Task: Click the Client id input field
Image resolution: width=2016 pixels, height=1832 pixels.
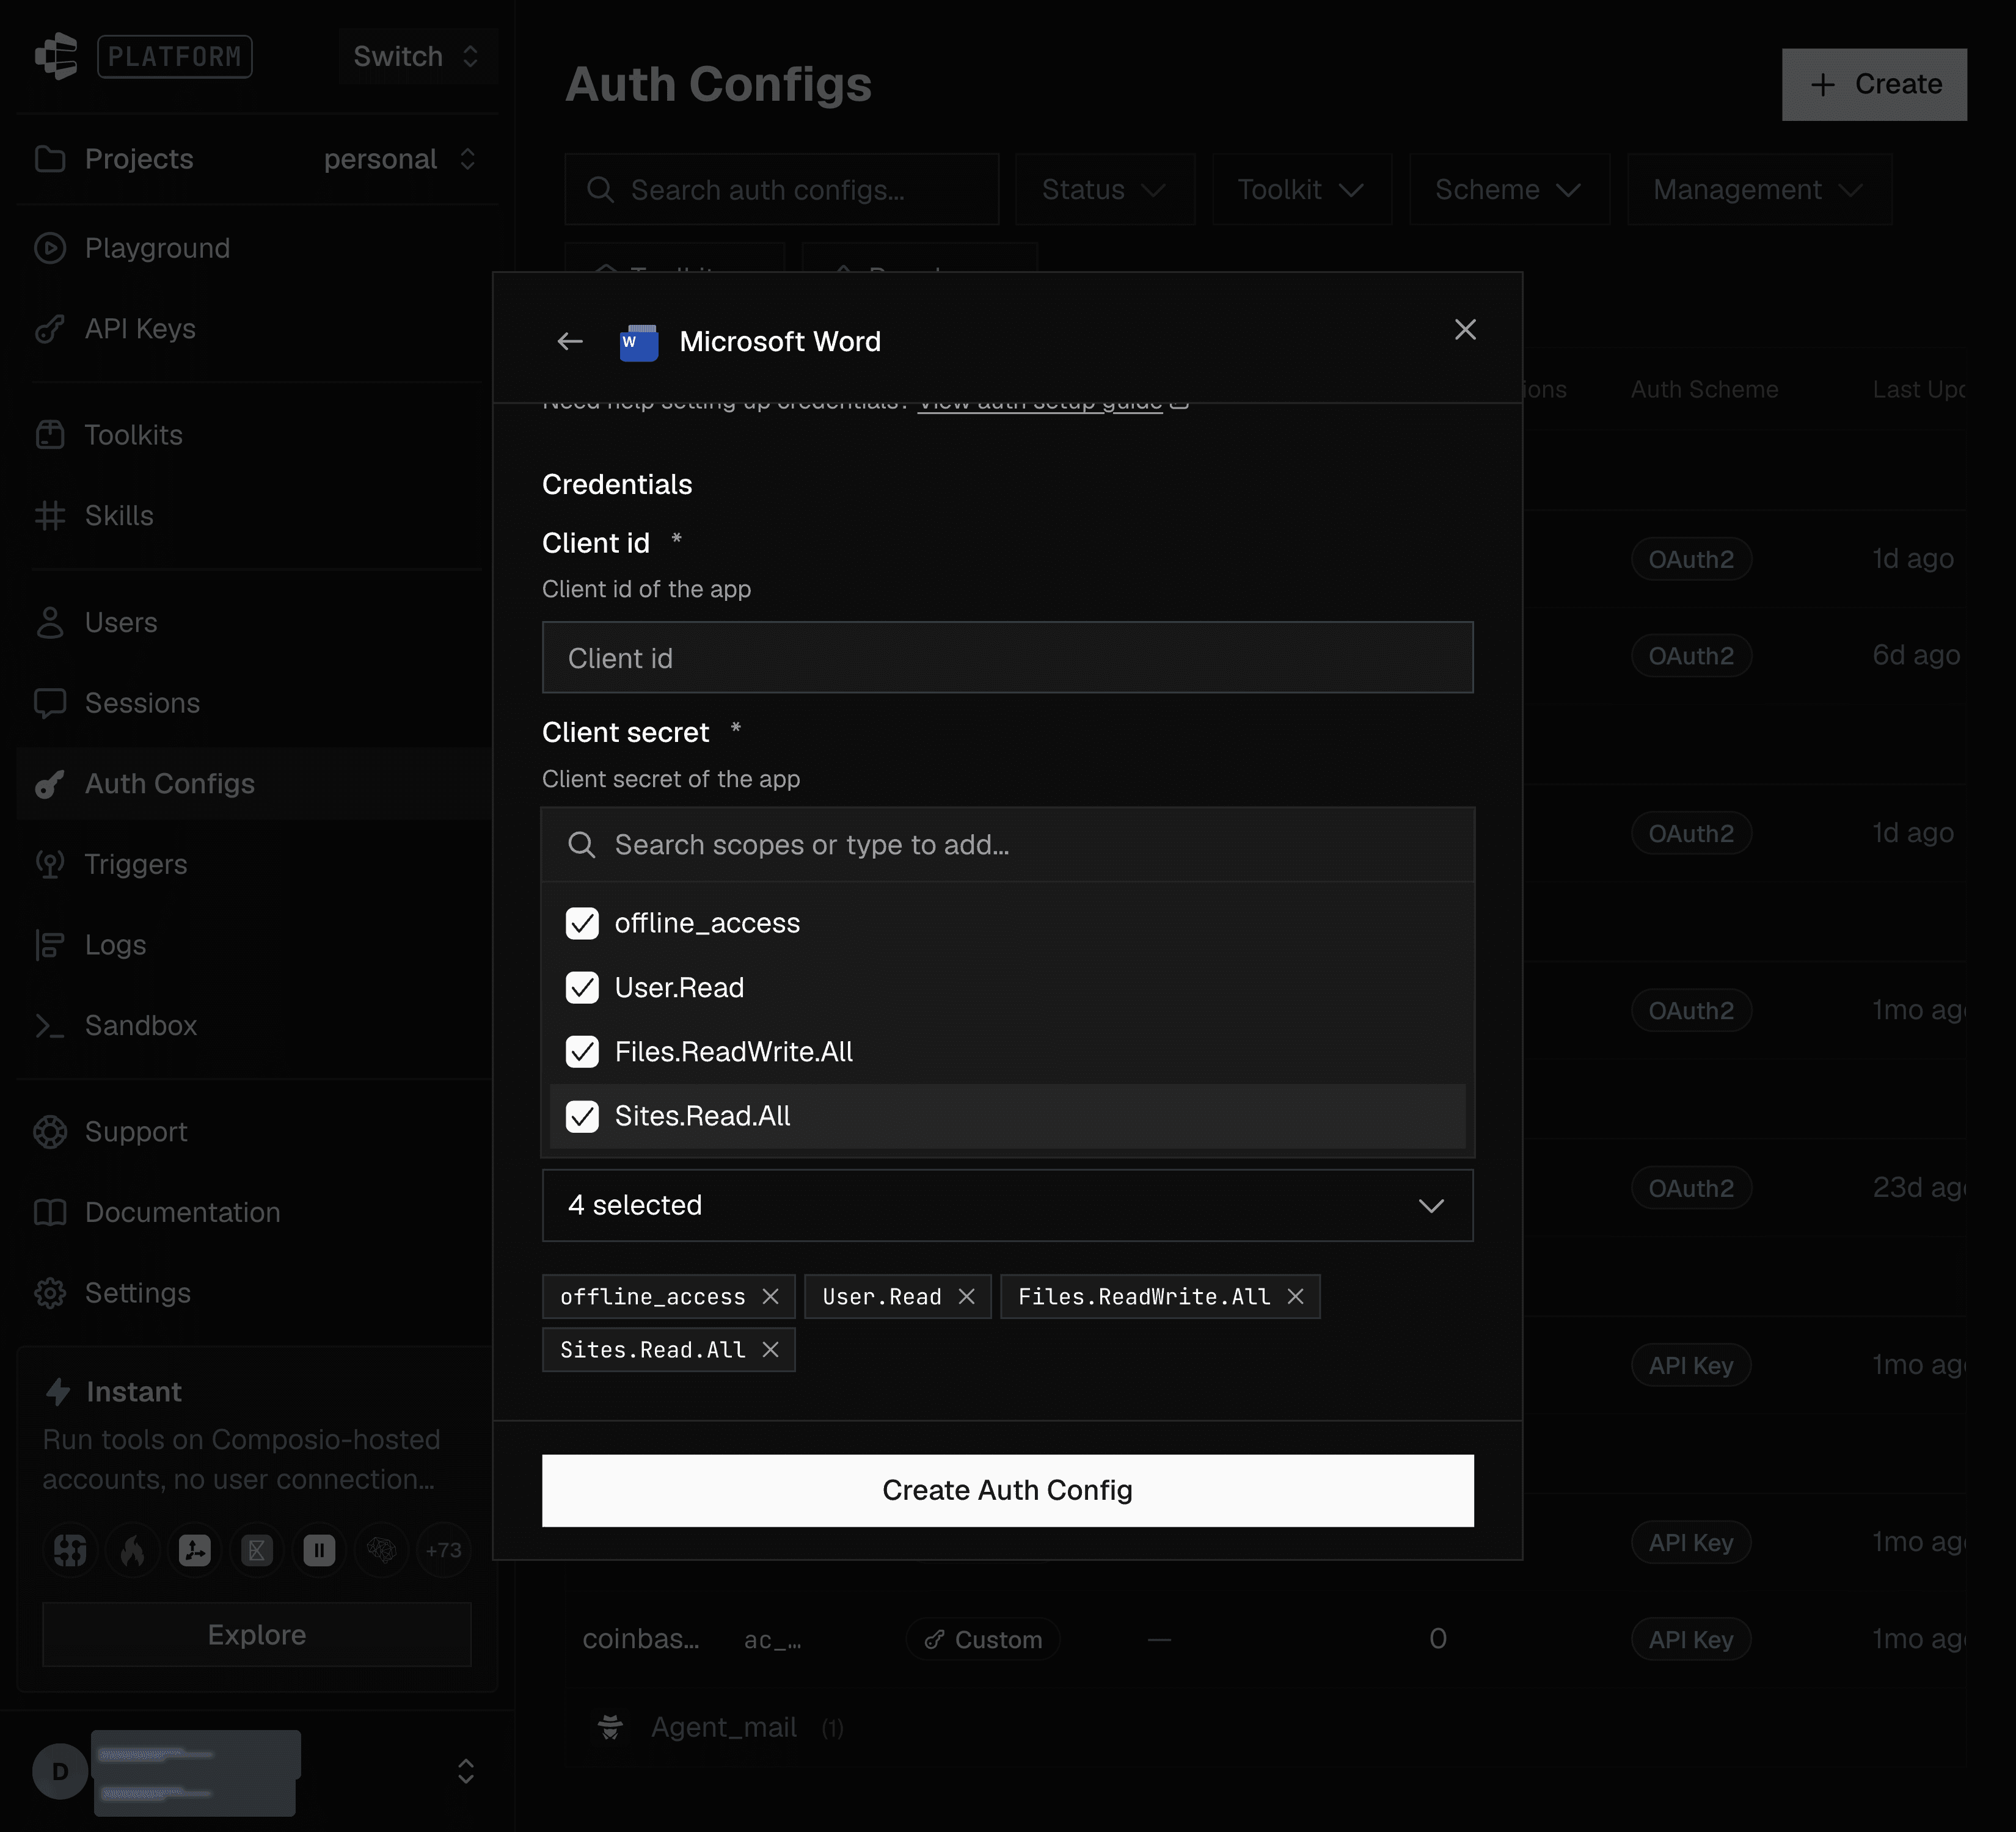Action: pos(1007,658)
